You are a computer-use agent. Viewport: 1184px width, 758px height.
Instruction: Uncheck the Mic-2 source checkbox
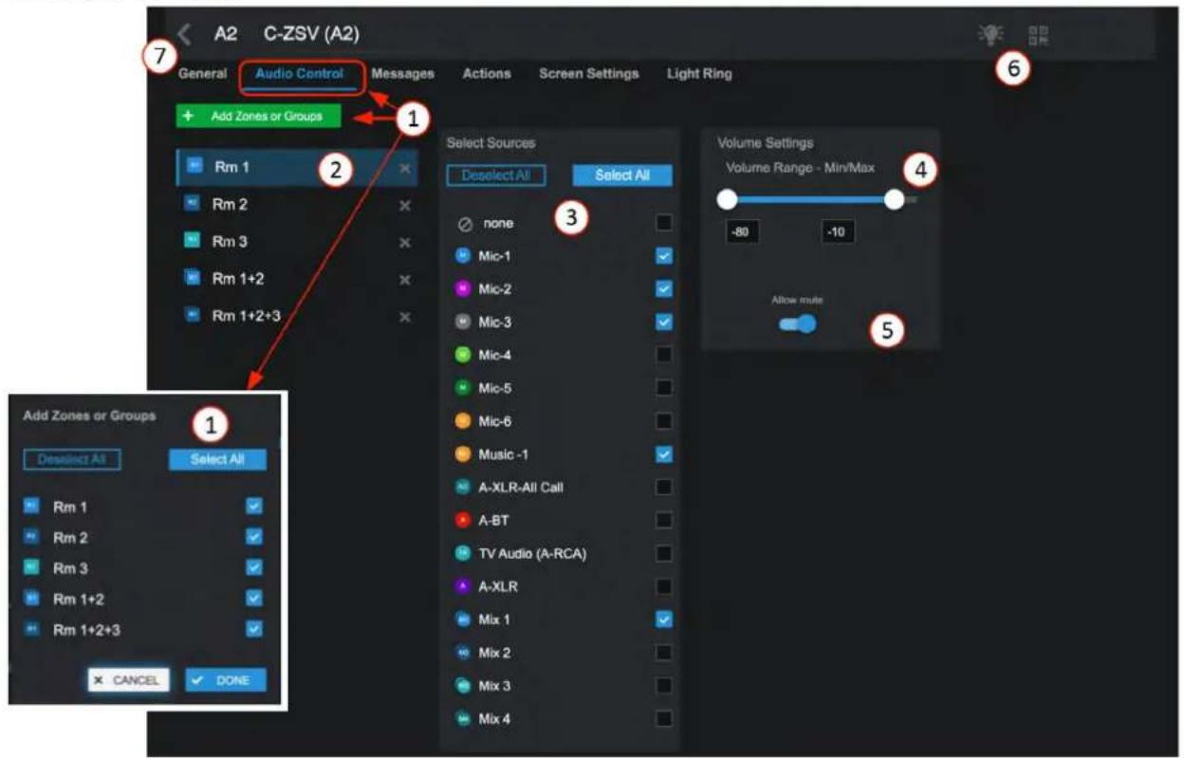coord(664,289)
